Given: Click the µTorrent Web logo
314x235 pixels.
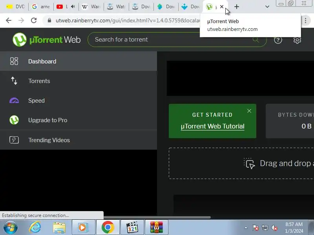Looking at the screenshot, I should pyautogui.click(x=46, y=40).
